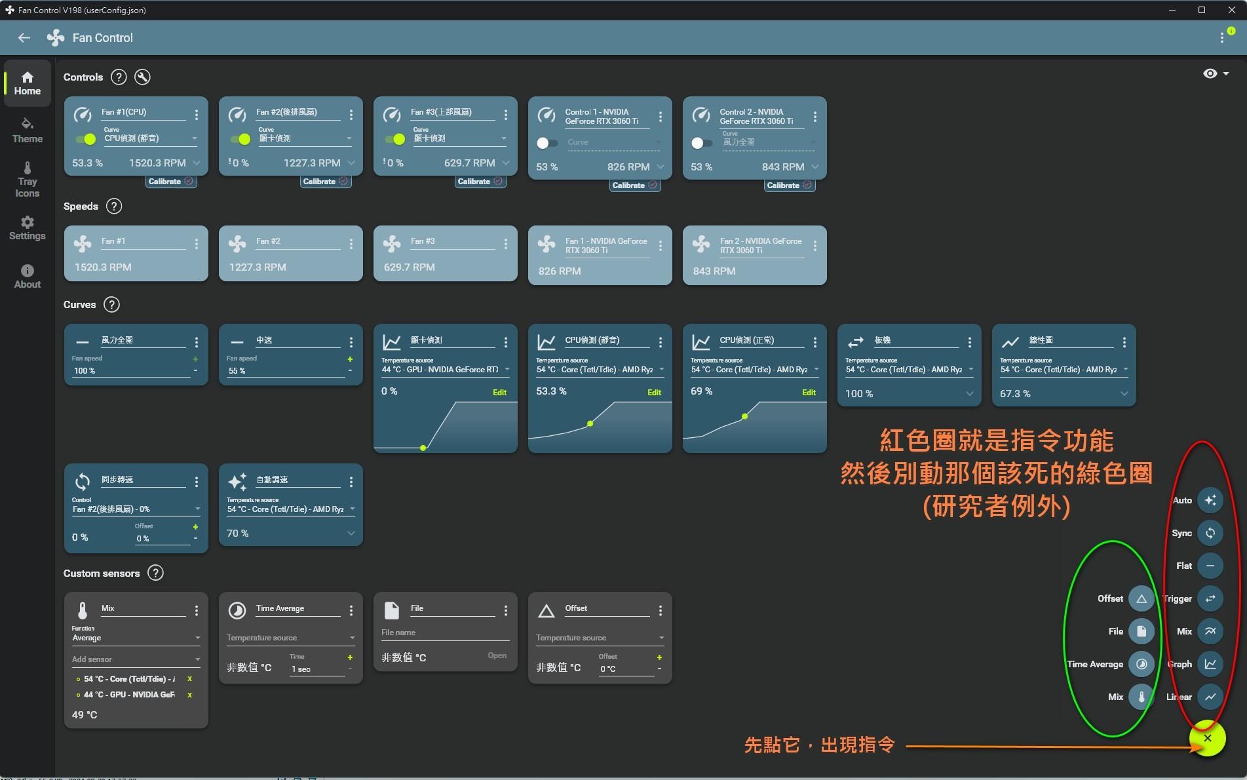1247x780 pixels.
Task: Add an Auto curve from the floating menu
Action: coord(1210,500)
